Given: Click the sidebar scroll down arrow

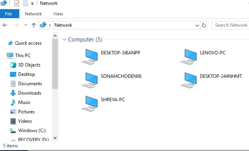Looking at the screenshot, I should coord(55,138).
